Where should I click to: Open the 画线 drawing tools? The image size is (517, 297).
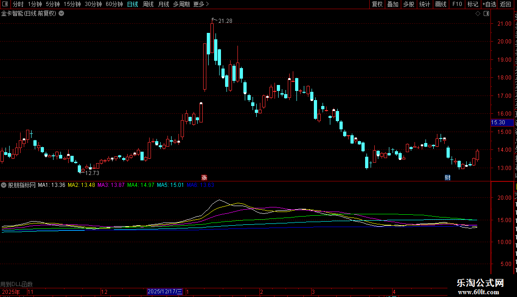pos(441,4)
